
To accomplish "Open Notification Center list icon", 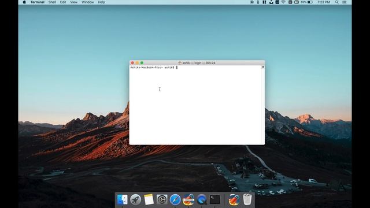I will coord(345,2).
